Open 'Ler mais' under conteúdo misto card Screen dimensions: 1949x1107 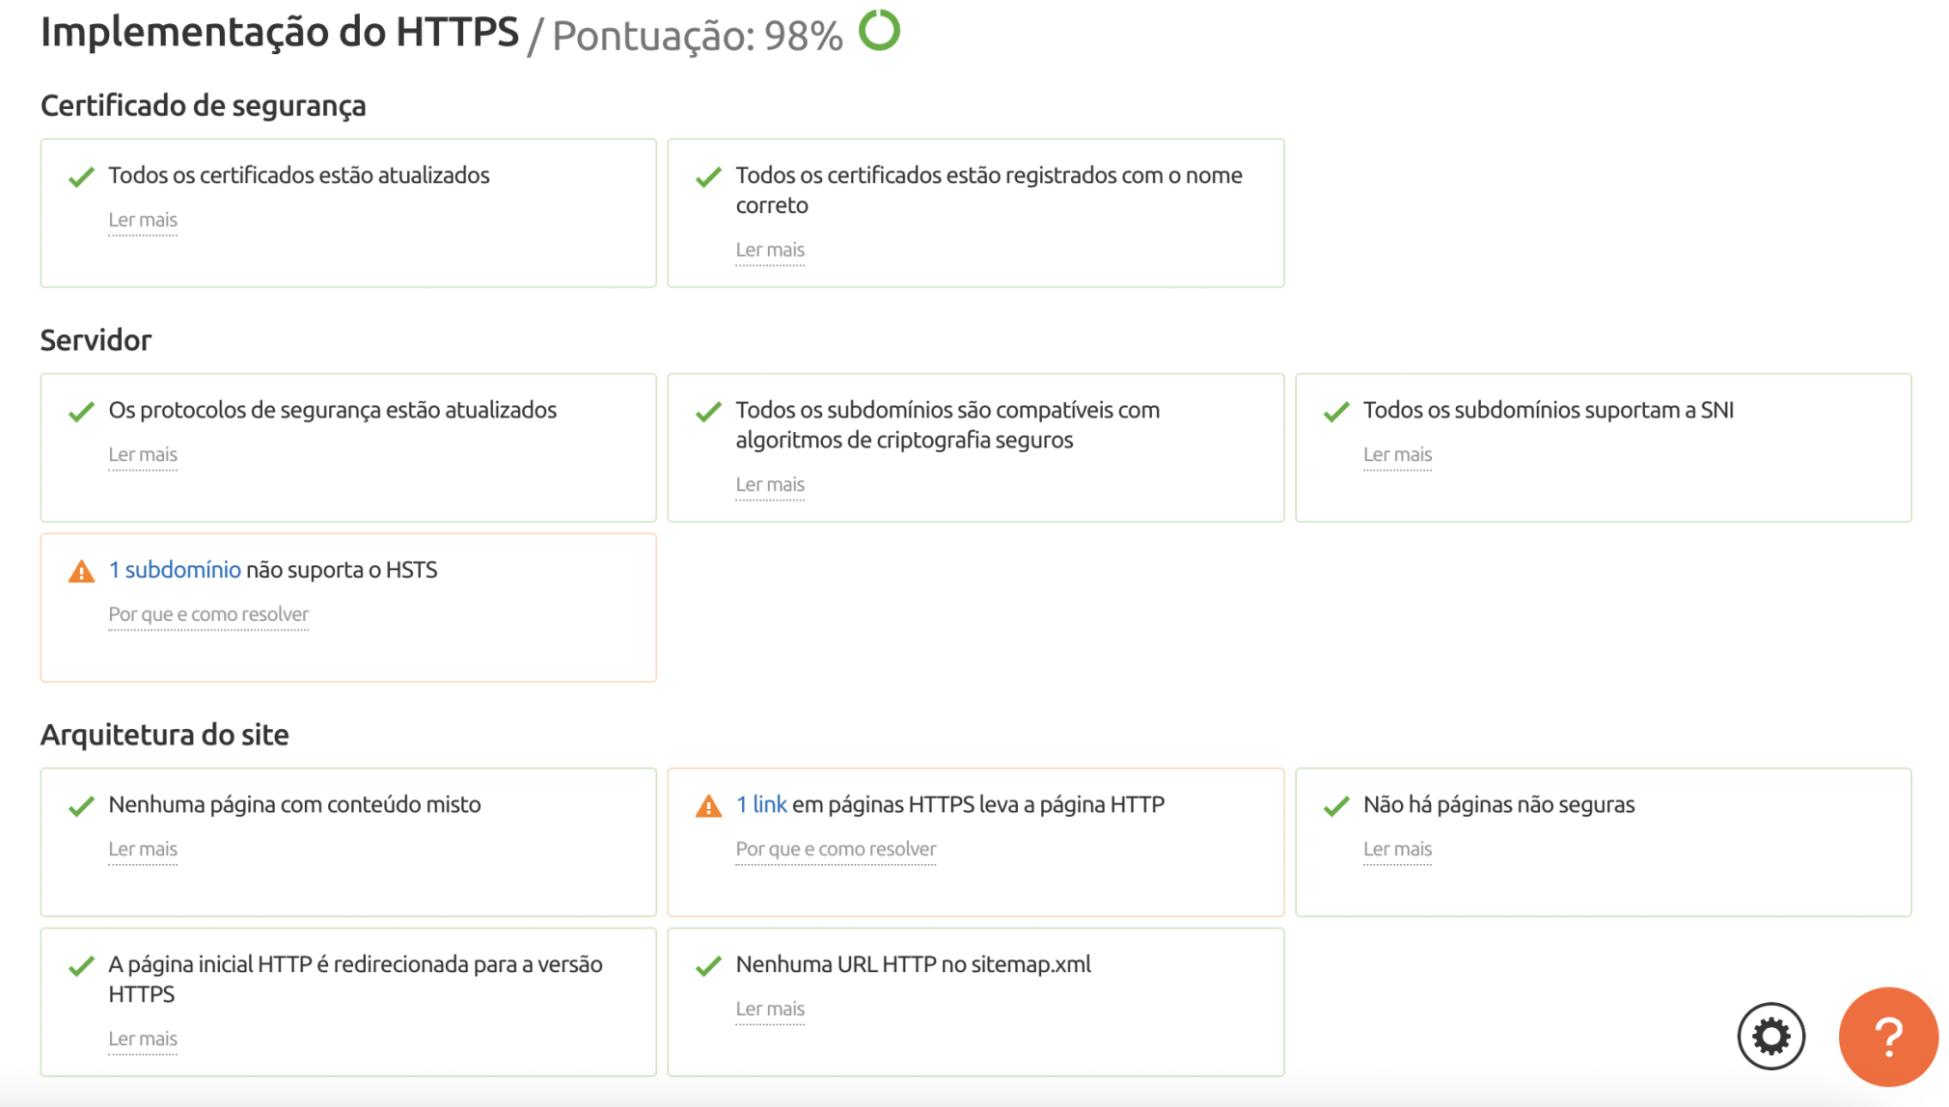pyautogui.click(x=143, y=849)
